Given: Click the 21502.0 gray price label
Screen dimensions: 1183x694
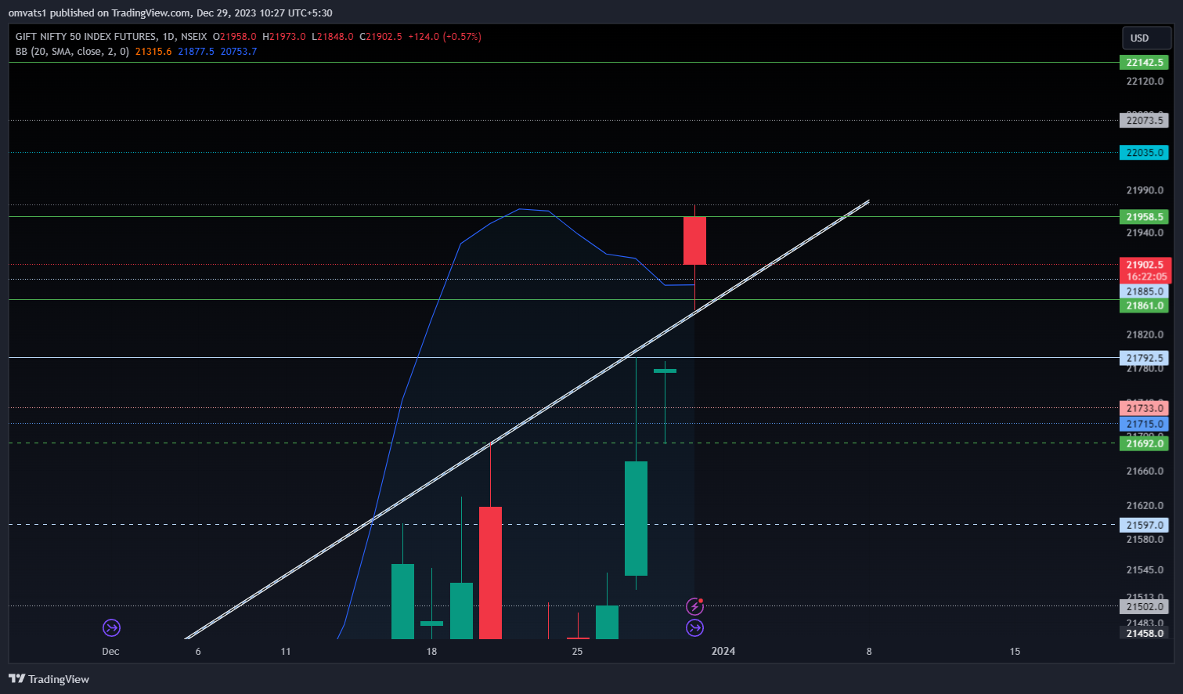Looking at the screenshot, I should tap(1144, 606).
